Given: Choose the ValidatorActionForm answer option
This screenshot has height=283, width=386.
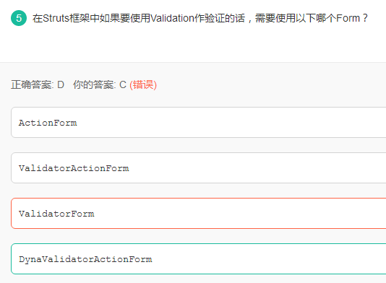Looking at the screenshot, I should coord(198,168).
